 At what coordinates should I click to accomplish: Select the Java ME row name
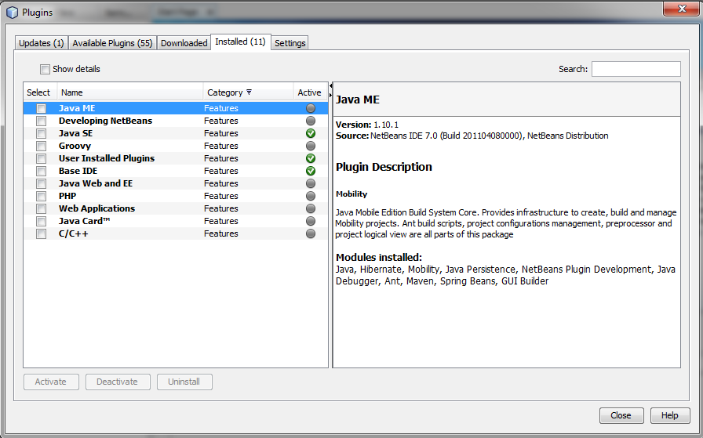tap(77, 108)
